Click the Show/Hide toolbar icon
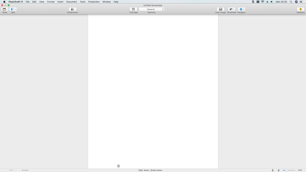The height and width of the screenshot is (172, 306). click(231, 9)
